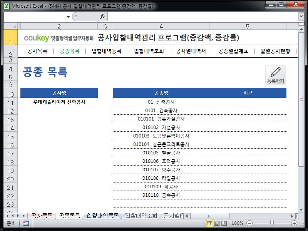The width and height of the screenshot is (308, 231).
Task: Click the Excel application icon in title bar
Action: coord(7,6)
